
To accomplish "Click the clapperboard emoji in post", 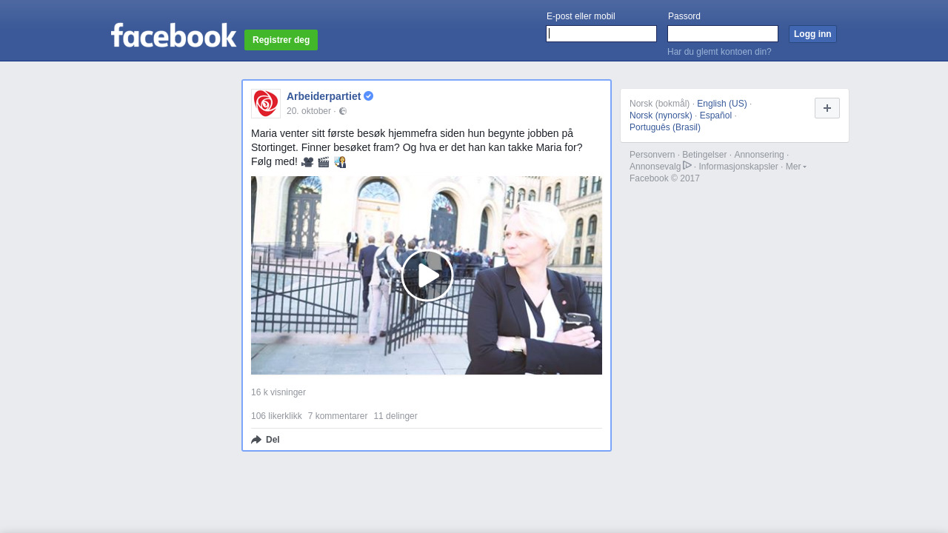I will click(324, 162).
